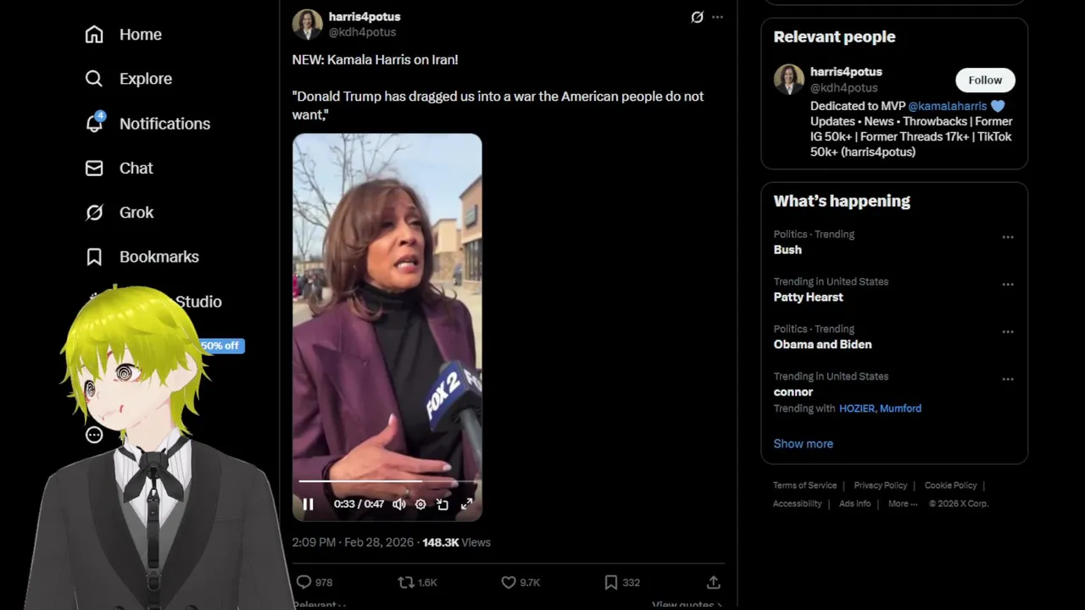Open the @kamalaharris mention link

[947, 106]
